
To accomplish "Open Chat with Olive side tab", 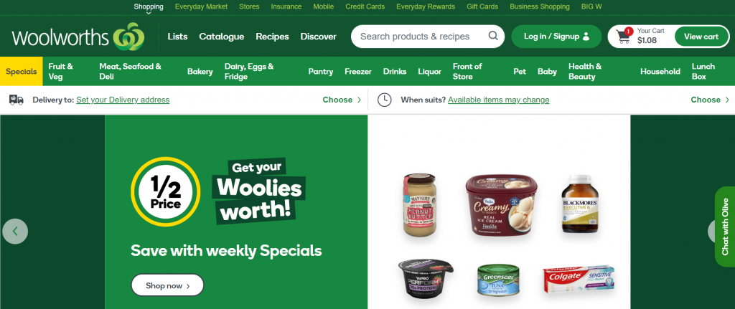I will pos(725,227).
